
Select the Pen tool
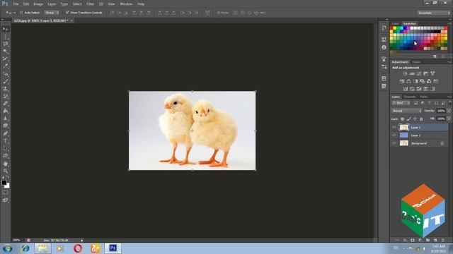6,133
